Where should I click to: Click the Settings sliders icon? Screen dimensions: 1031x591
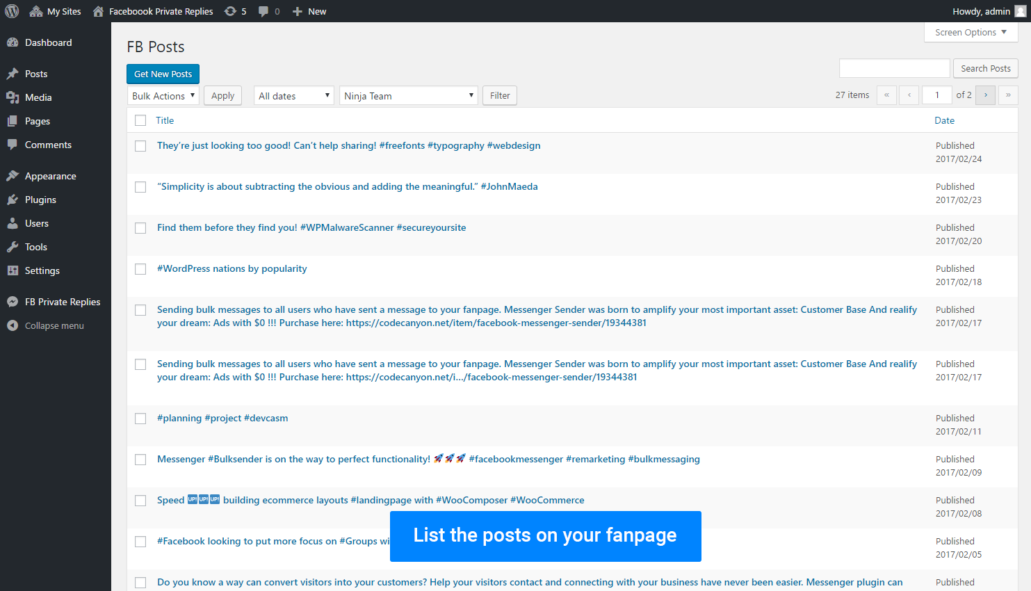[13, 270]
